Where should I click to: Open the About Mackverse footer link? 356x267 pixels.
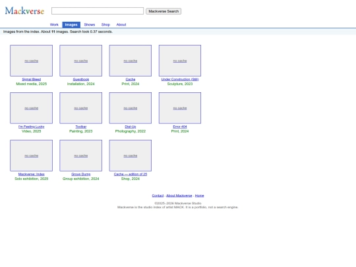179,196
